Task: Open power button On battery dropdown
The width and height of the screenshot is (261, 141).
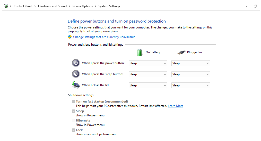Action: point(148,63)
